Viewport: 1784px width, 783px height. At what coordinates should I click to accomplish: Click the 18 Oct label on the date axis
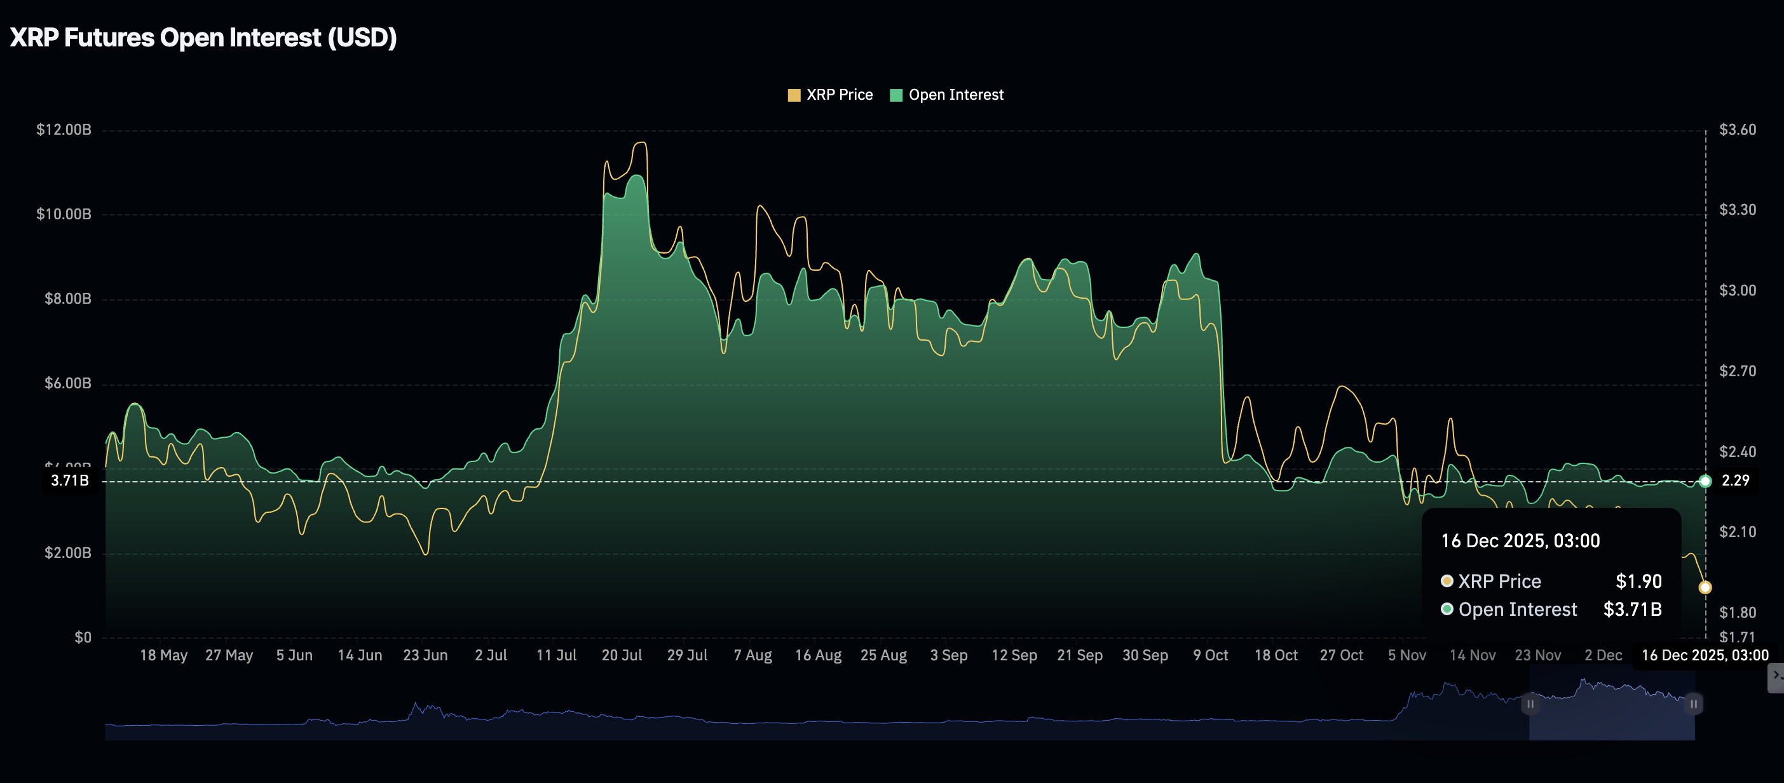(x=1276, y=654)
